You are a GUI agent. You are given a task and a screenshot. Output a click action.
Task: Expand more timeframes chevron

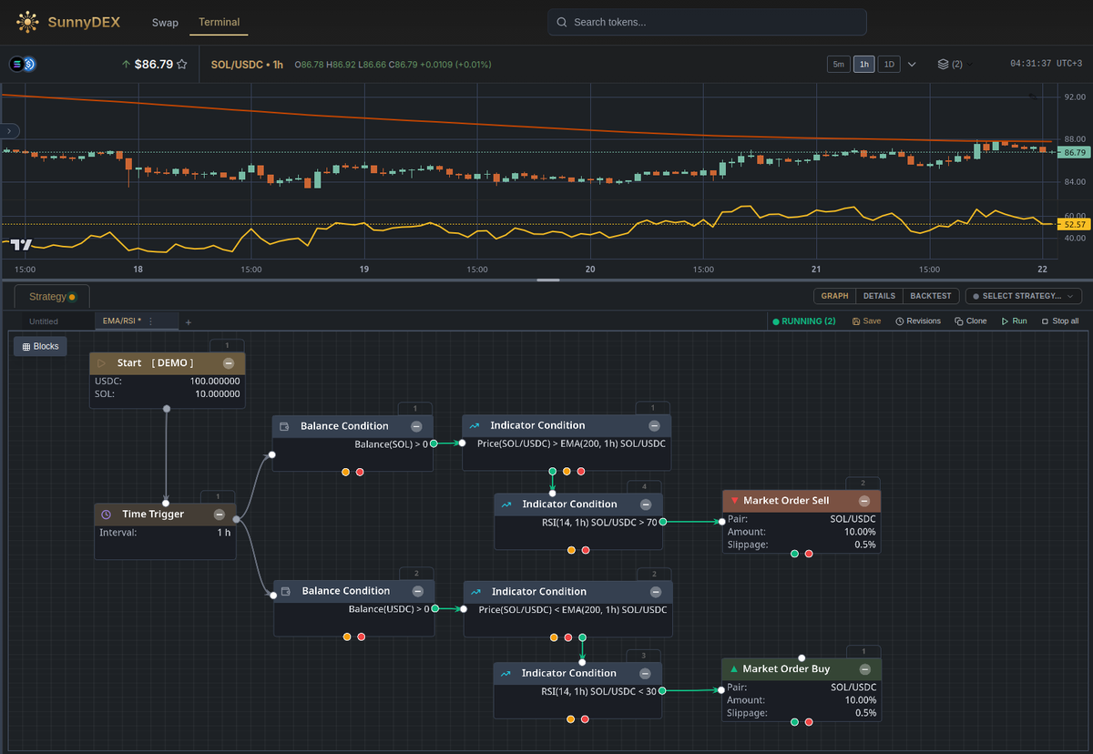[x=913, y=65]
